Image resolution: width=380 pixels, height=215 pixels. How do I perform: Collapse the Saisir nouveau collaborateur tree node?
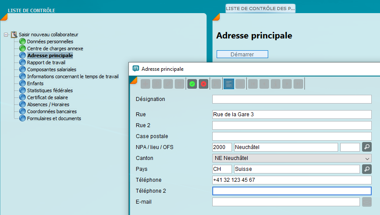6,35
